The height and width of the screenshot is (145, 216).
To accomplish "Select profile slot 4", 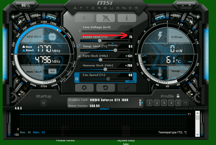I will [x=171, y=103].
